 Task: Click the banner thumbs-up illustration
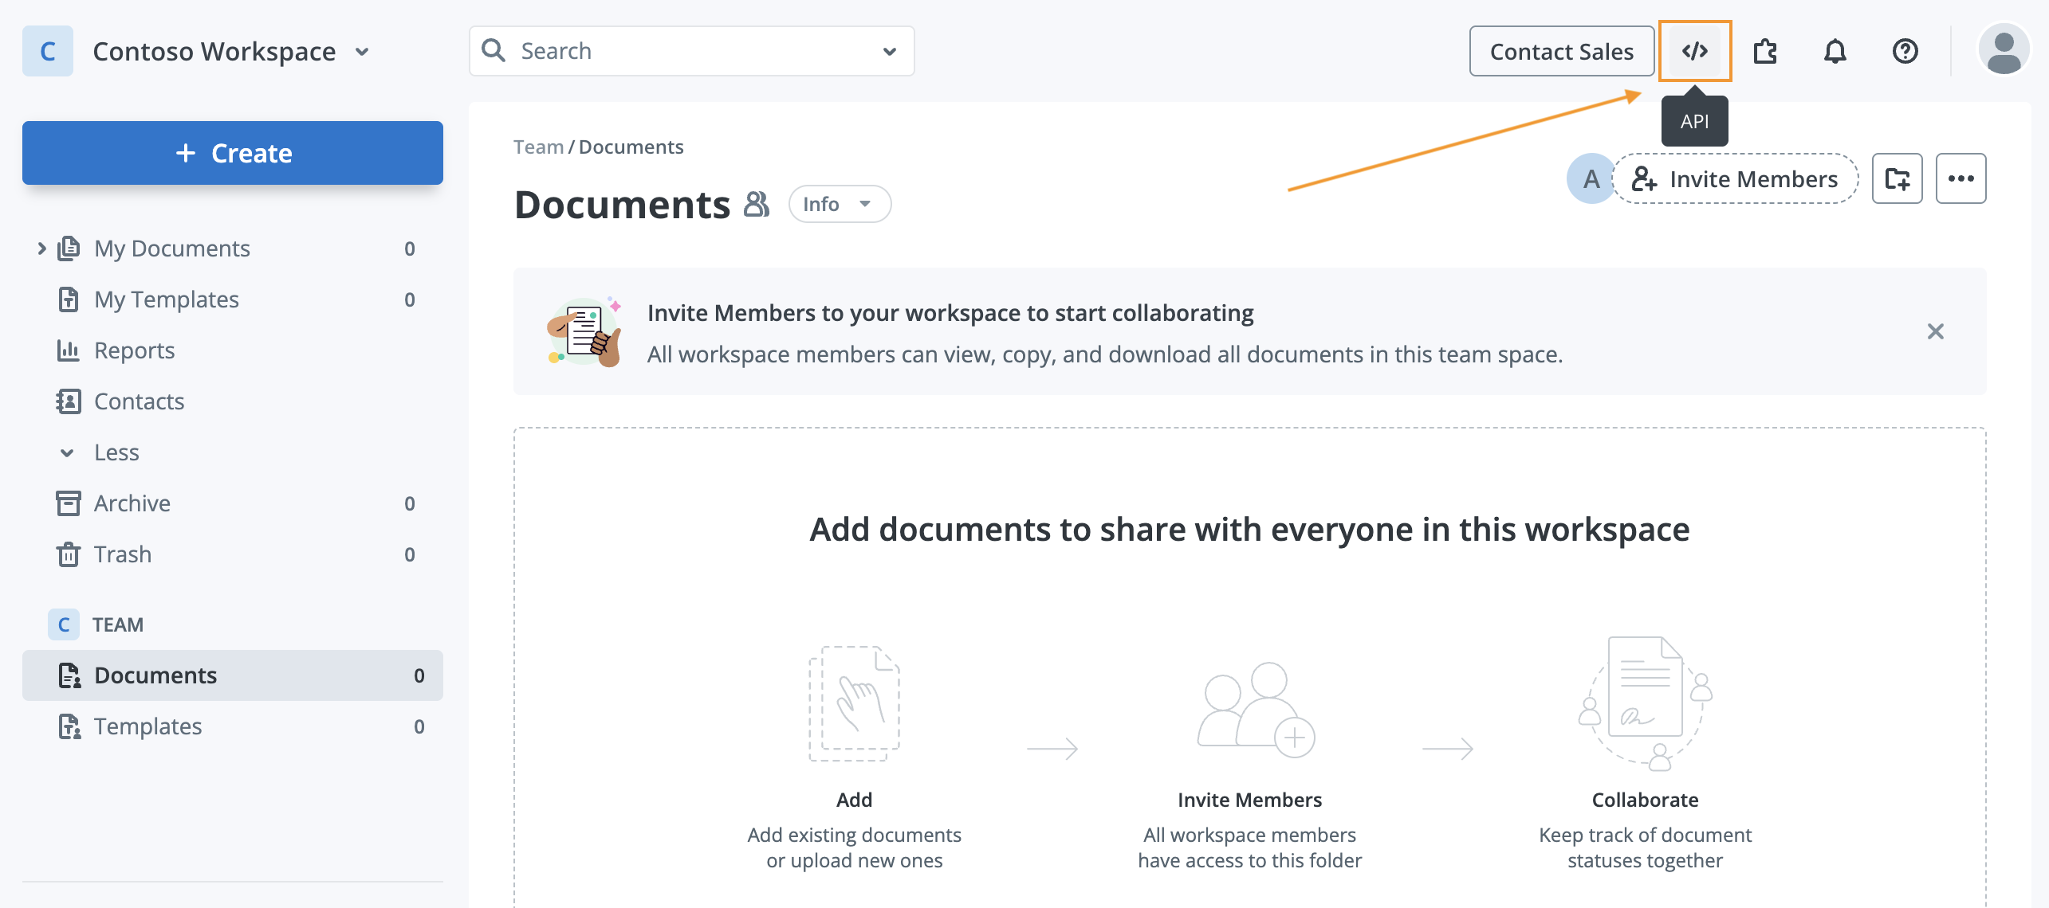584,331
